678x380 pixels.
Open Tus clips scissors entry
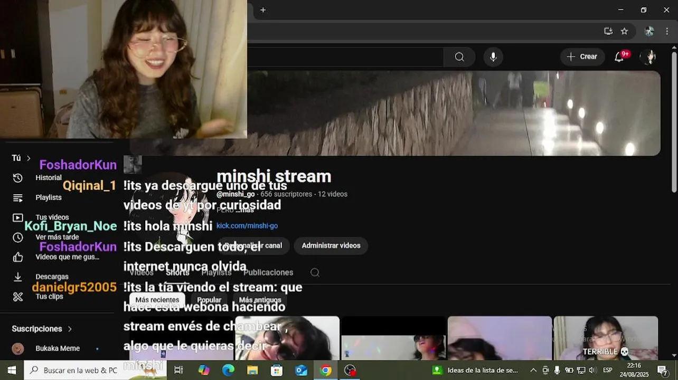tap(49, 297)
